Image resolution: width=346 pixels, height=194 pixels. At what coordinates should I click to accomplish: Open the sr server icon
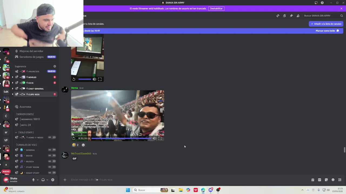pos(6,132)
